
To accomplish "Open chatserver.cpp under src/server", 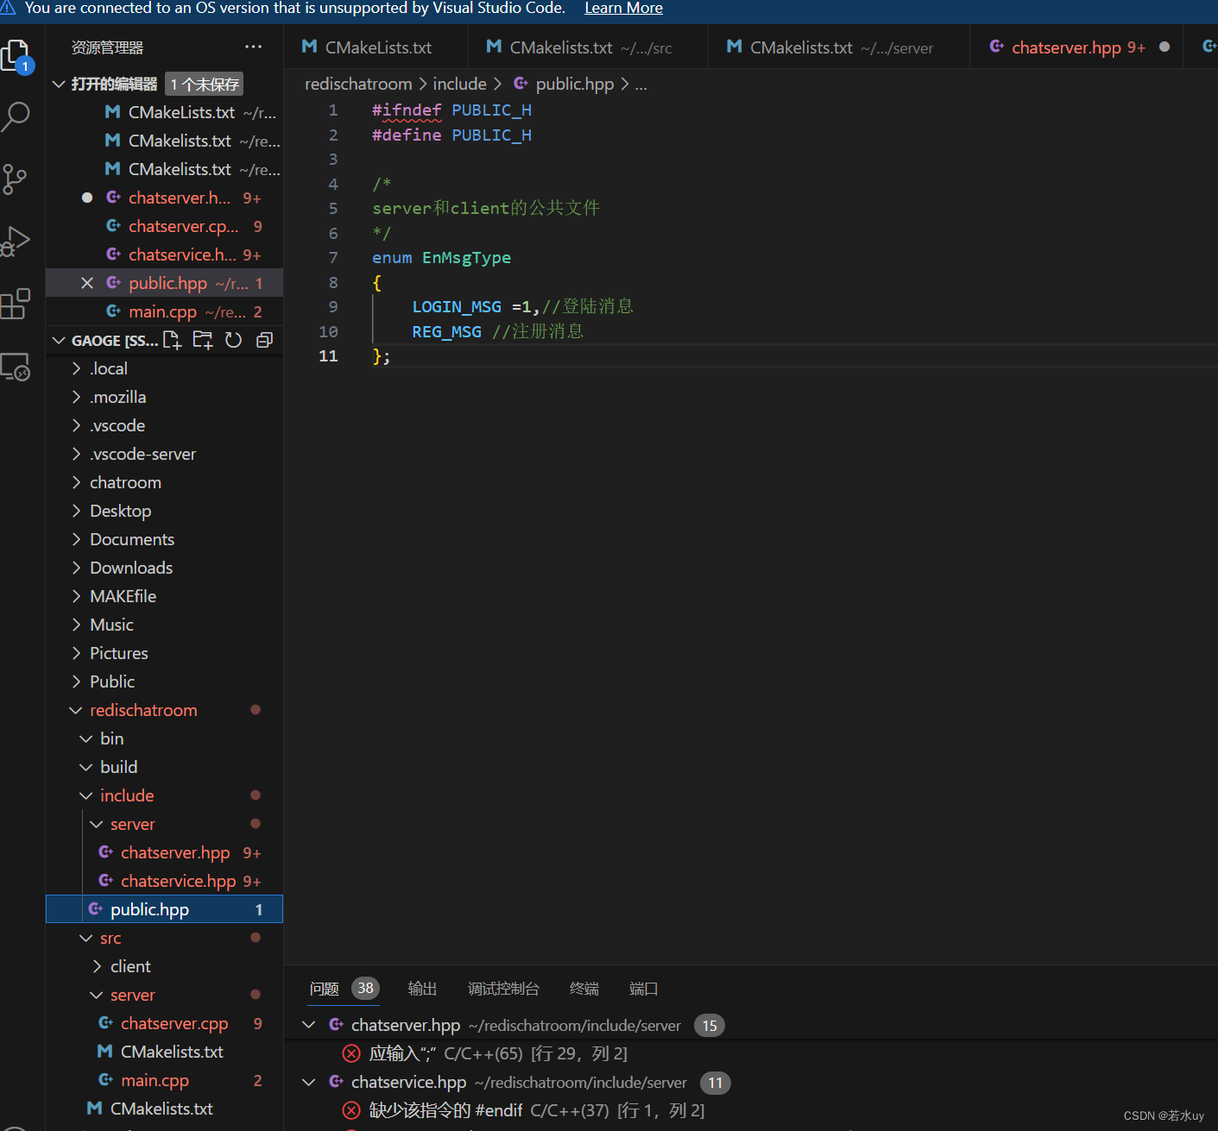I will [164, 1023].
